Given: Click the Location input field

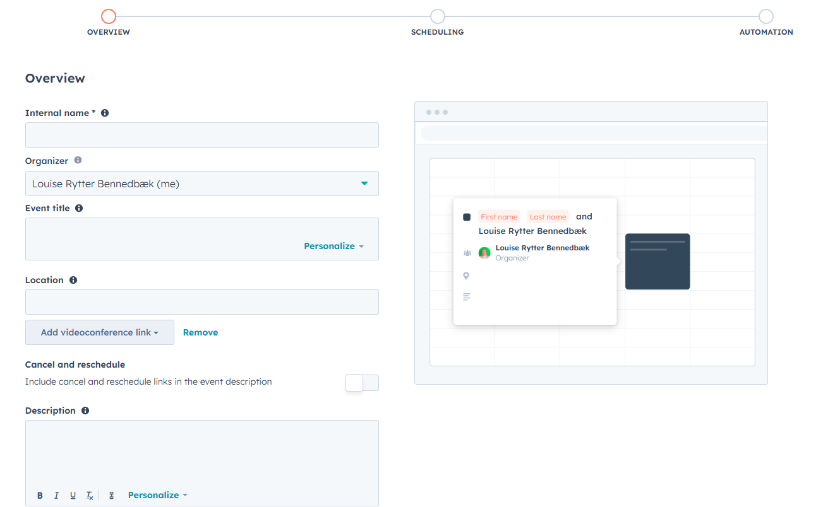Looking at the screenshot, I should [x=201, y=302].
